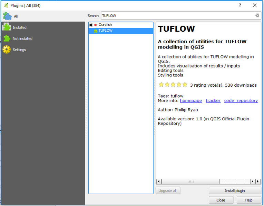Open the tracker link

[213, 101]
